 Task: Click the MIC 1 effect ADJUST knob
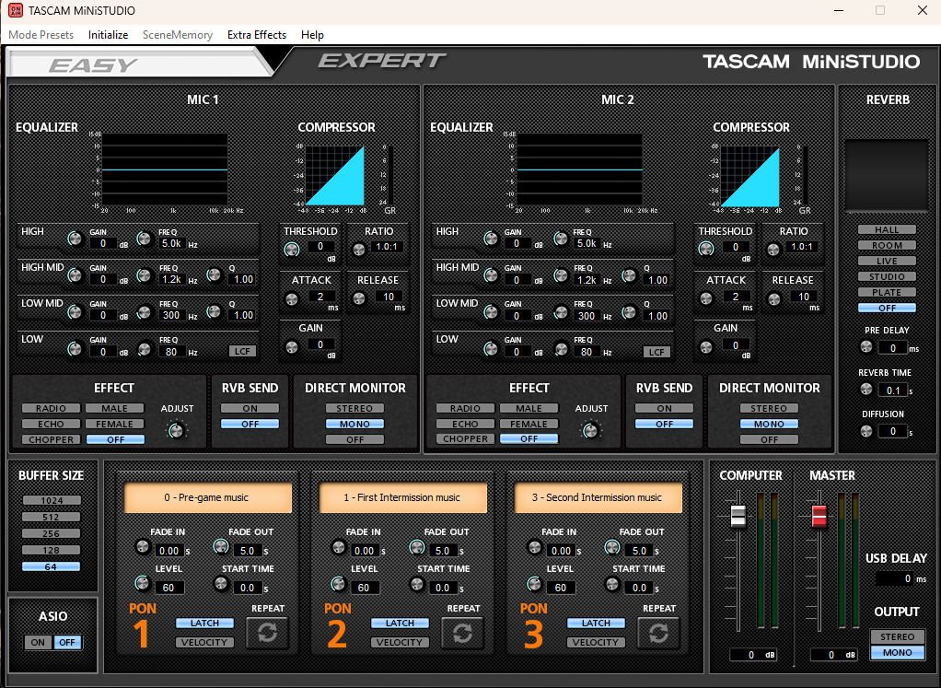(176, 430)
